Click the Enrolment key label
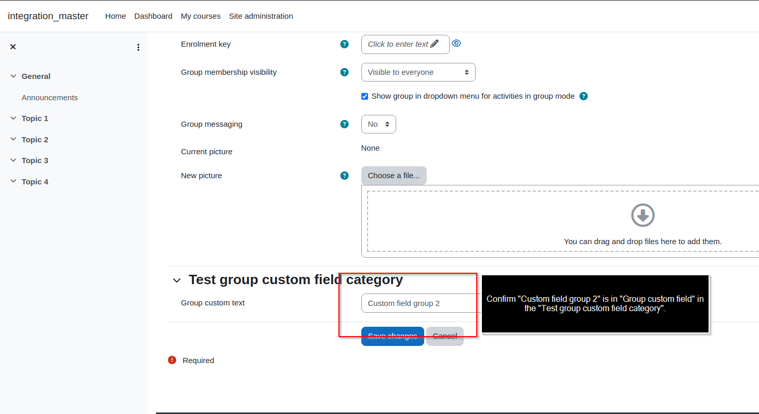The image size is (759, 414). click(x=206, y=44)
